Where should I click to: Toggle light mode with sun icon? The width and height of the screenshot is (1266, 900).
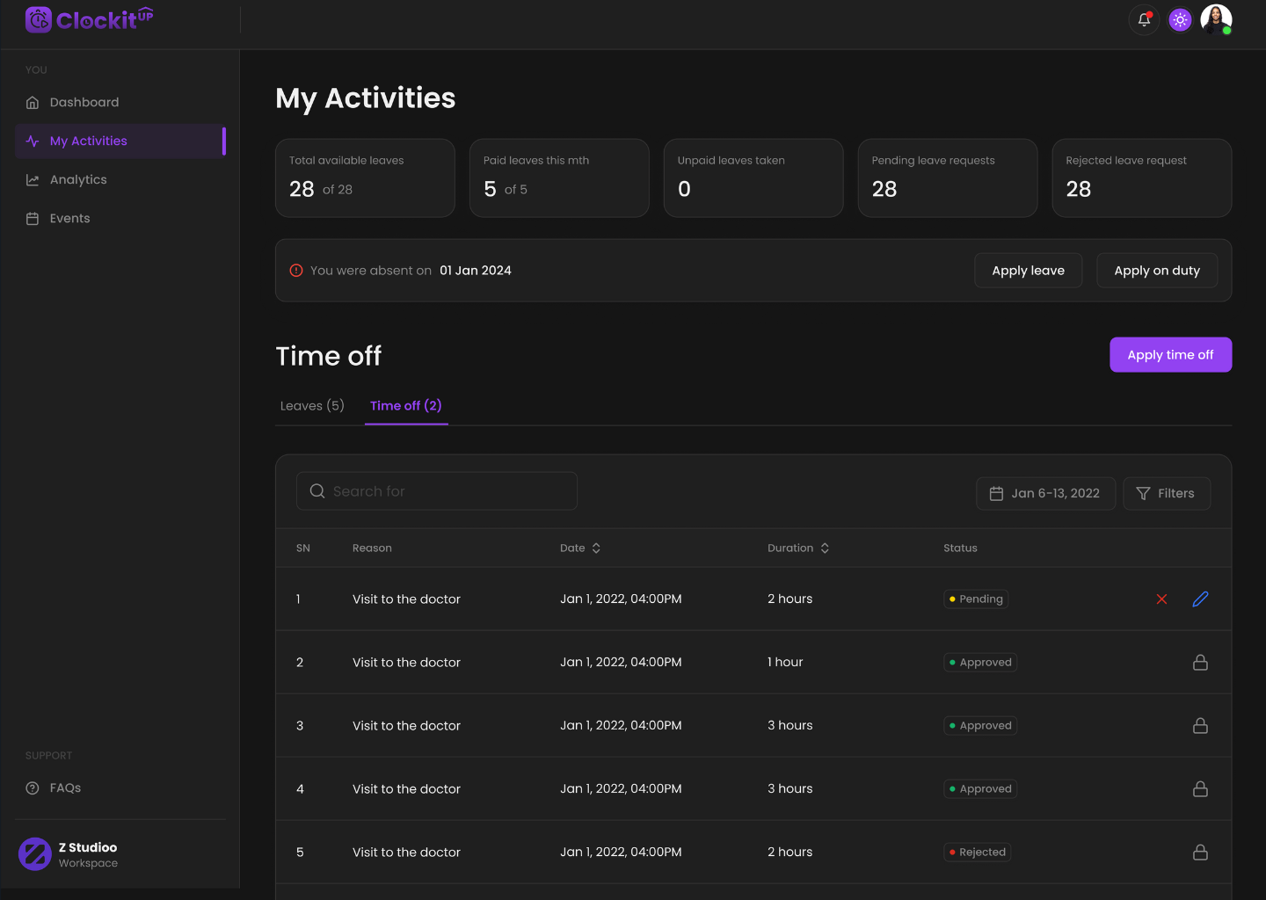(1180, 19)
